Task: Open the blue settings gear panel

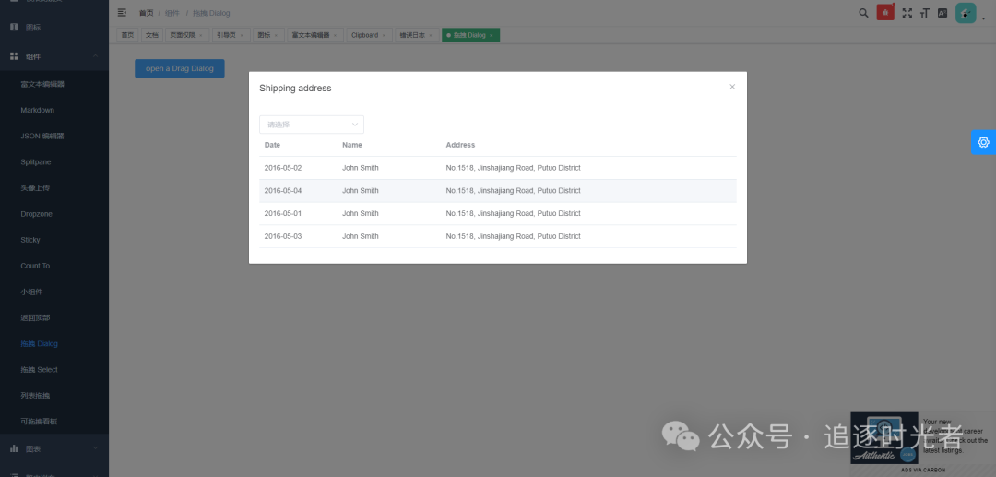Action: point(983,142)
